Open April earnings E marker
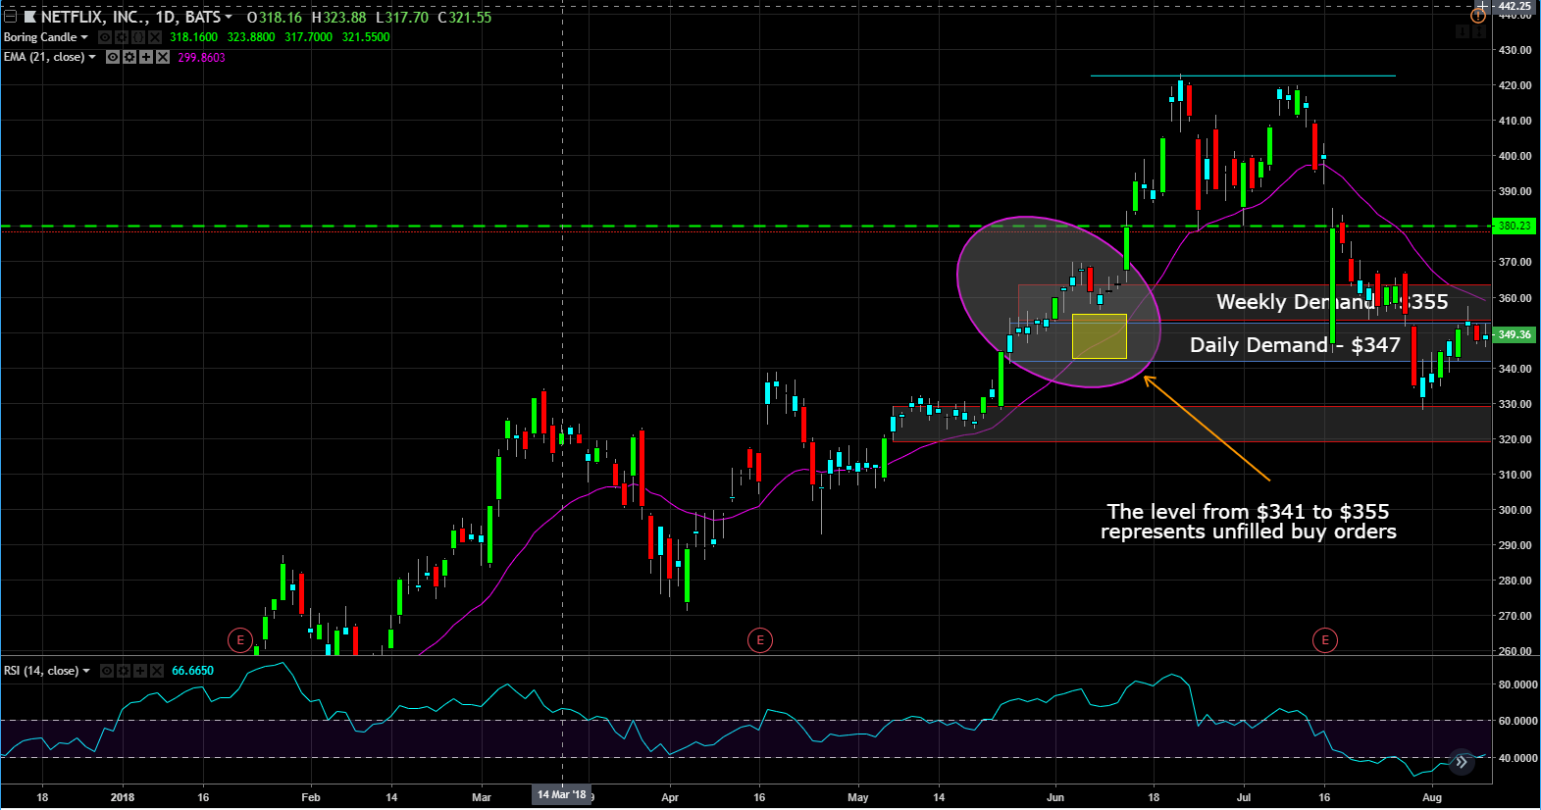The image size is (1541, 810). click(760, 640)
